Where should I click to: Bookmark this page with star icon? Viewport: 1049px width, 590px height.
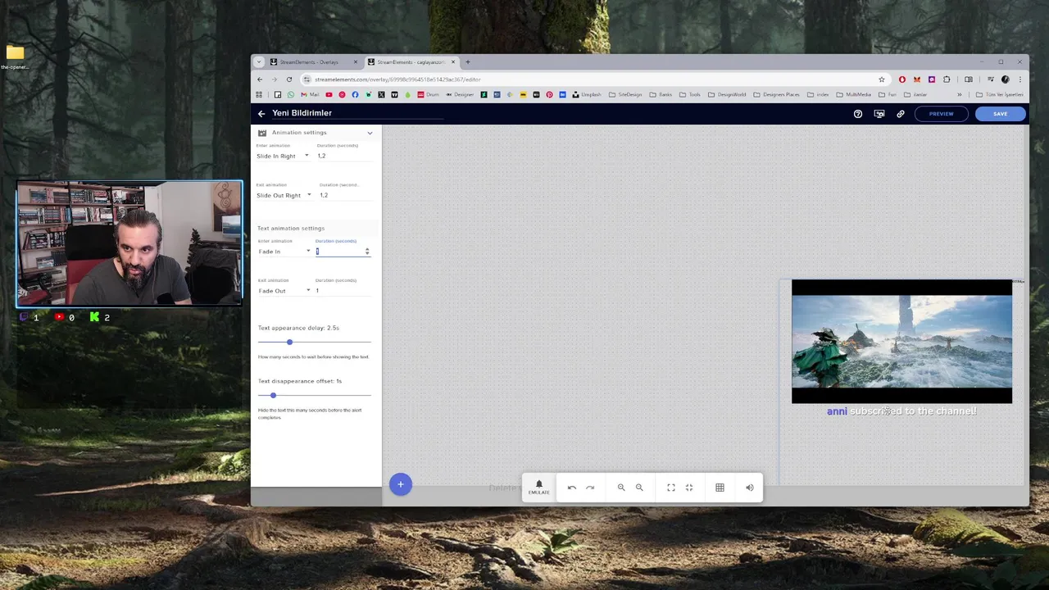pyautogui.click(x=882, y=79)
